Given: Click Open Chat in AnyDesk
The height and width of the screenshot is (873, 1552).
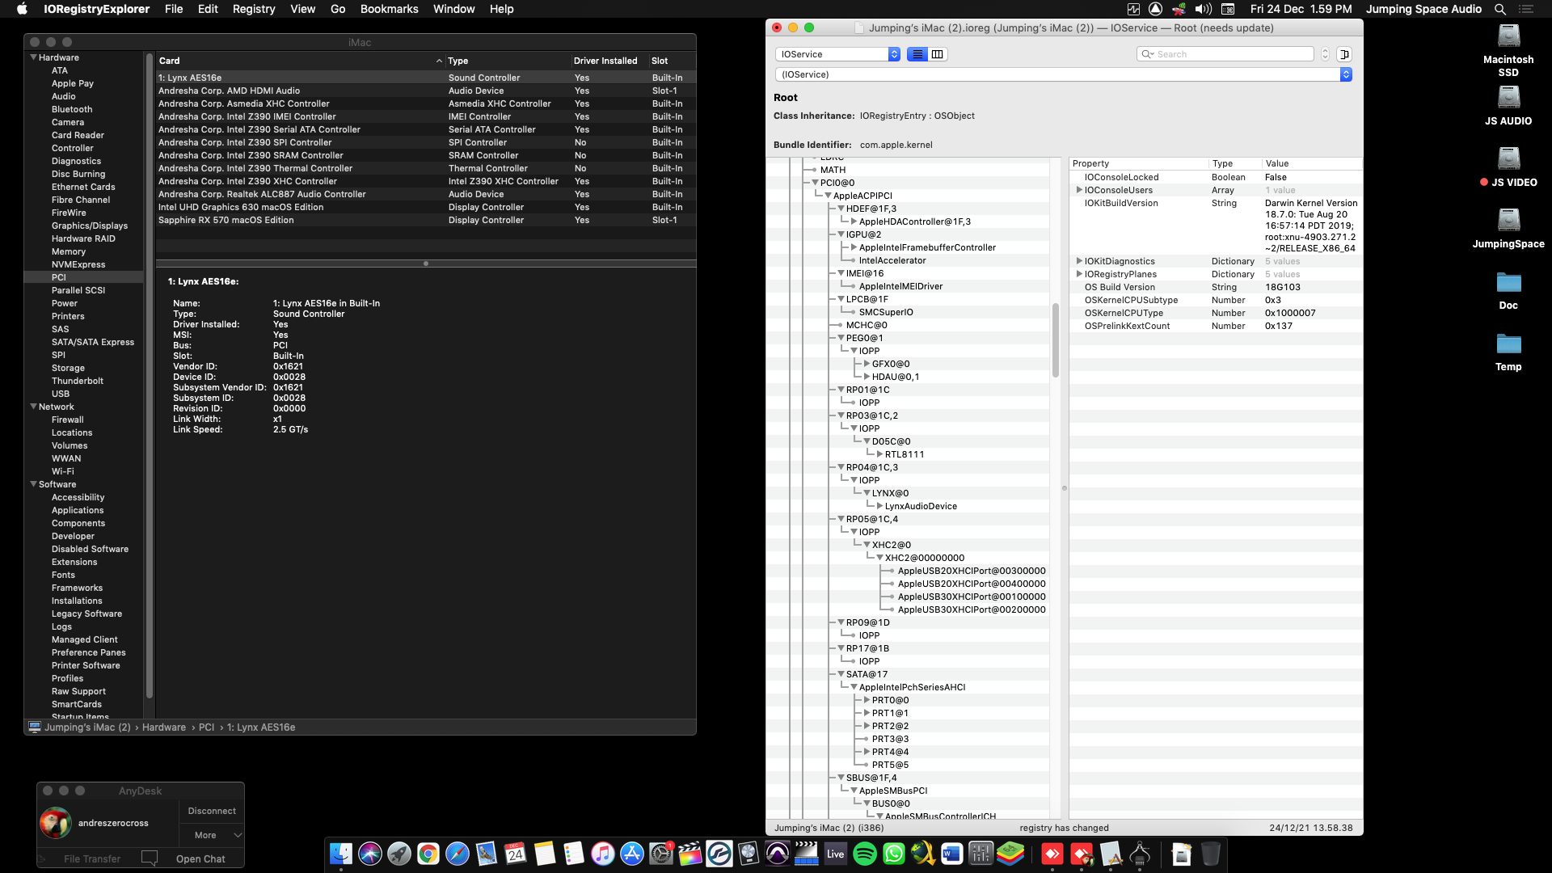Looking at the screenshot, I should coord(200,858).
